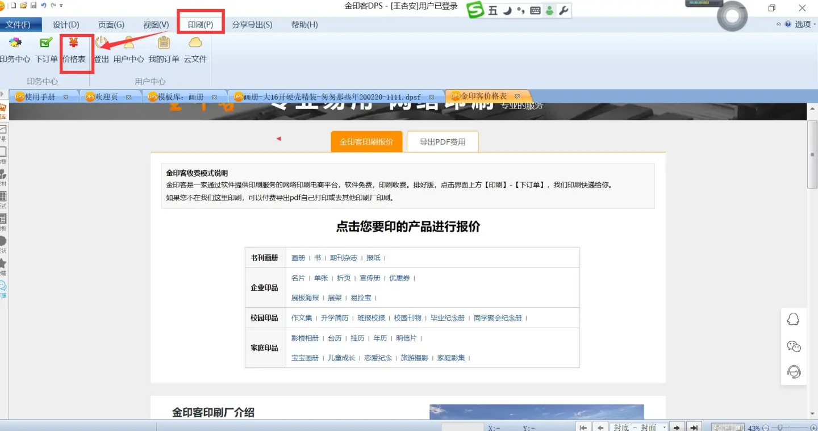Click the zoom slider in status bar

[780, 427]
